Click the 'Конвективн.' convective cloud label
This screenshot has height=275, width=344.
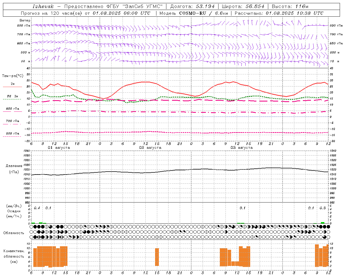click(x=14, y=251)
